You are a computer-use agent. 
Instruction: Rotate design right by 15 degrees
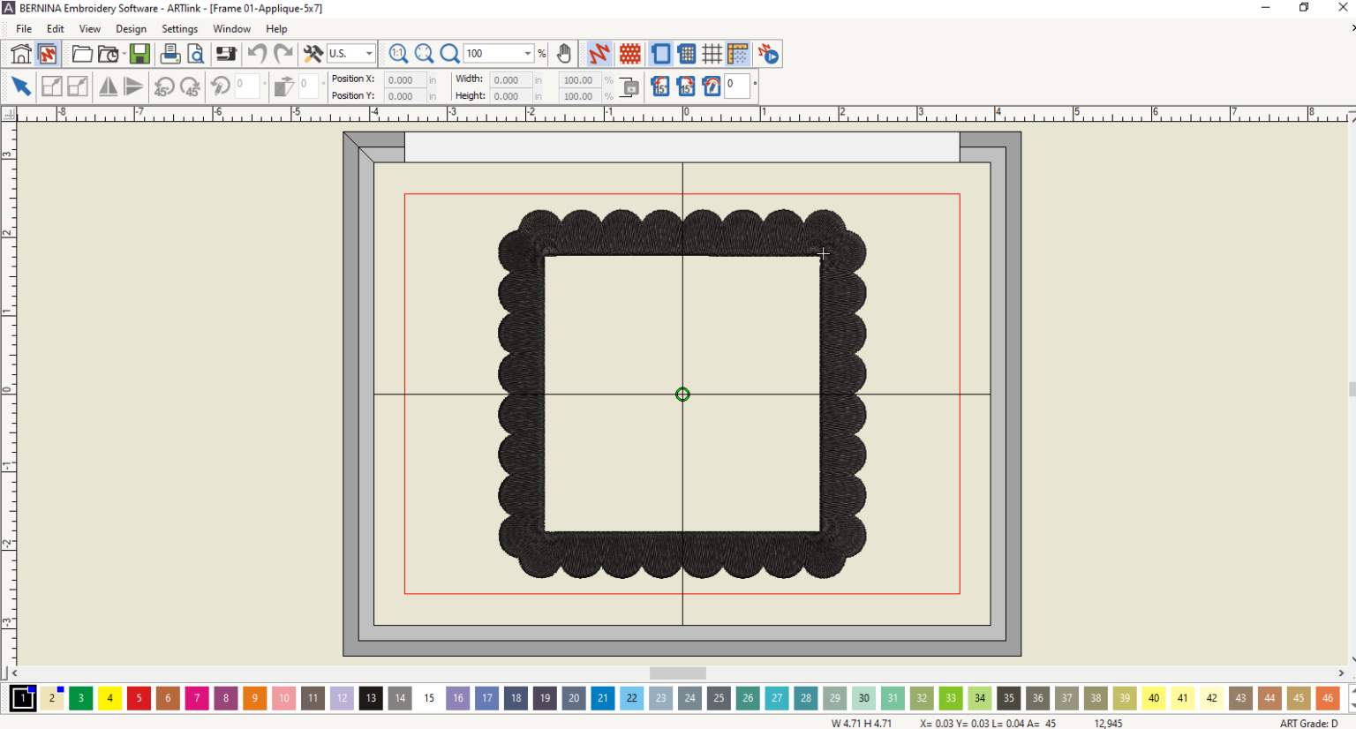pyautogui.click(x=686, y=86)
